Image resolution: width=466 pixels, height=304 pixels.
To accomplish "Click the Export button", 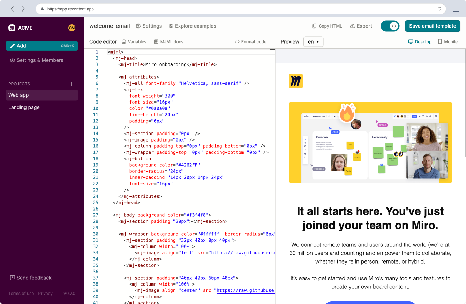I will point(361,26).
